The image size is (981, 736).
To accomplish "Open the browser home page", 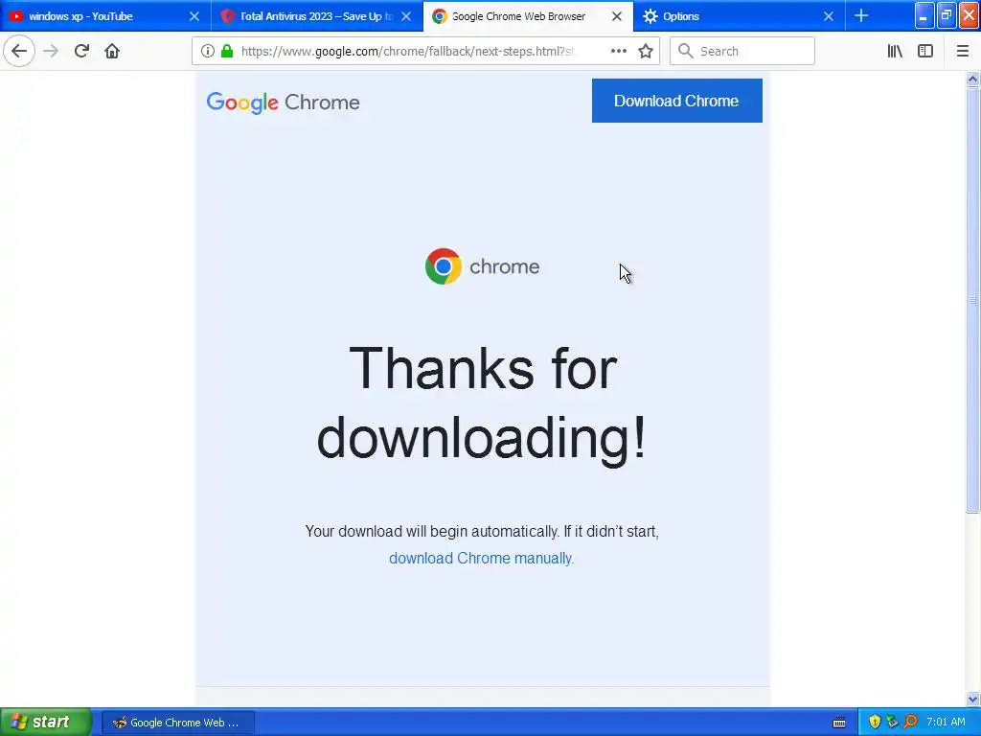I will tap(112, 51).
